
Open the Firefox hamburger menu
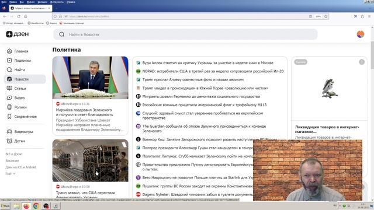tap(369, 16)
